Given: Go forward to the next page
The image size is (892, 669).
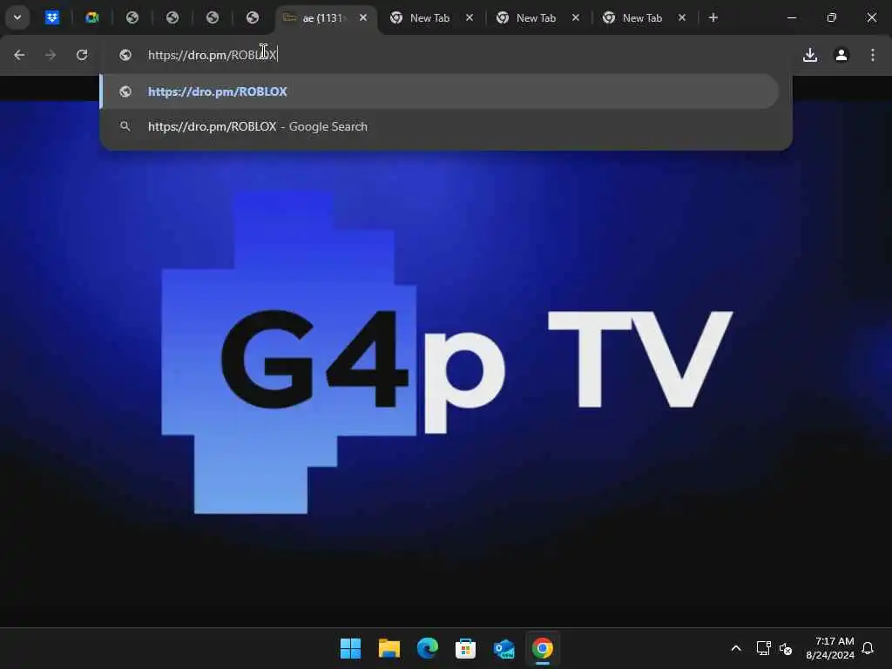Looking at the screenshot, I should [51, 55].
